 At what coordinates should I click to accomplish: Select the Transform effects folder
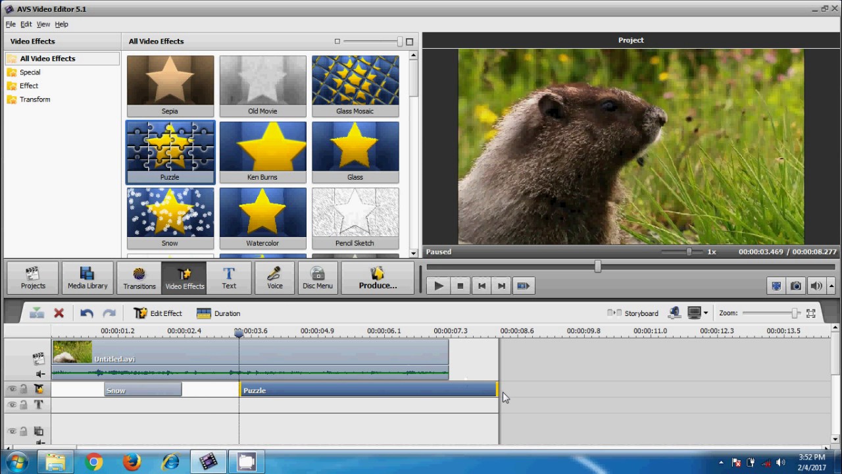pos(35,99)
